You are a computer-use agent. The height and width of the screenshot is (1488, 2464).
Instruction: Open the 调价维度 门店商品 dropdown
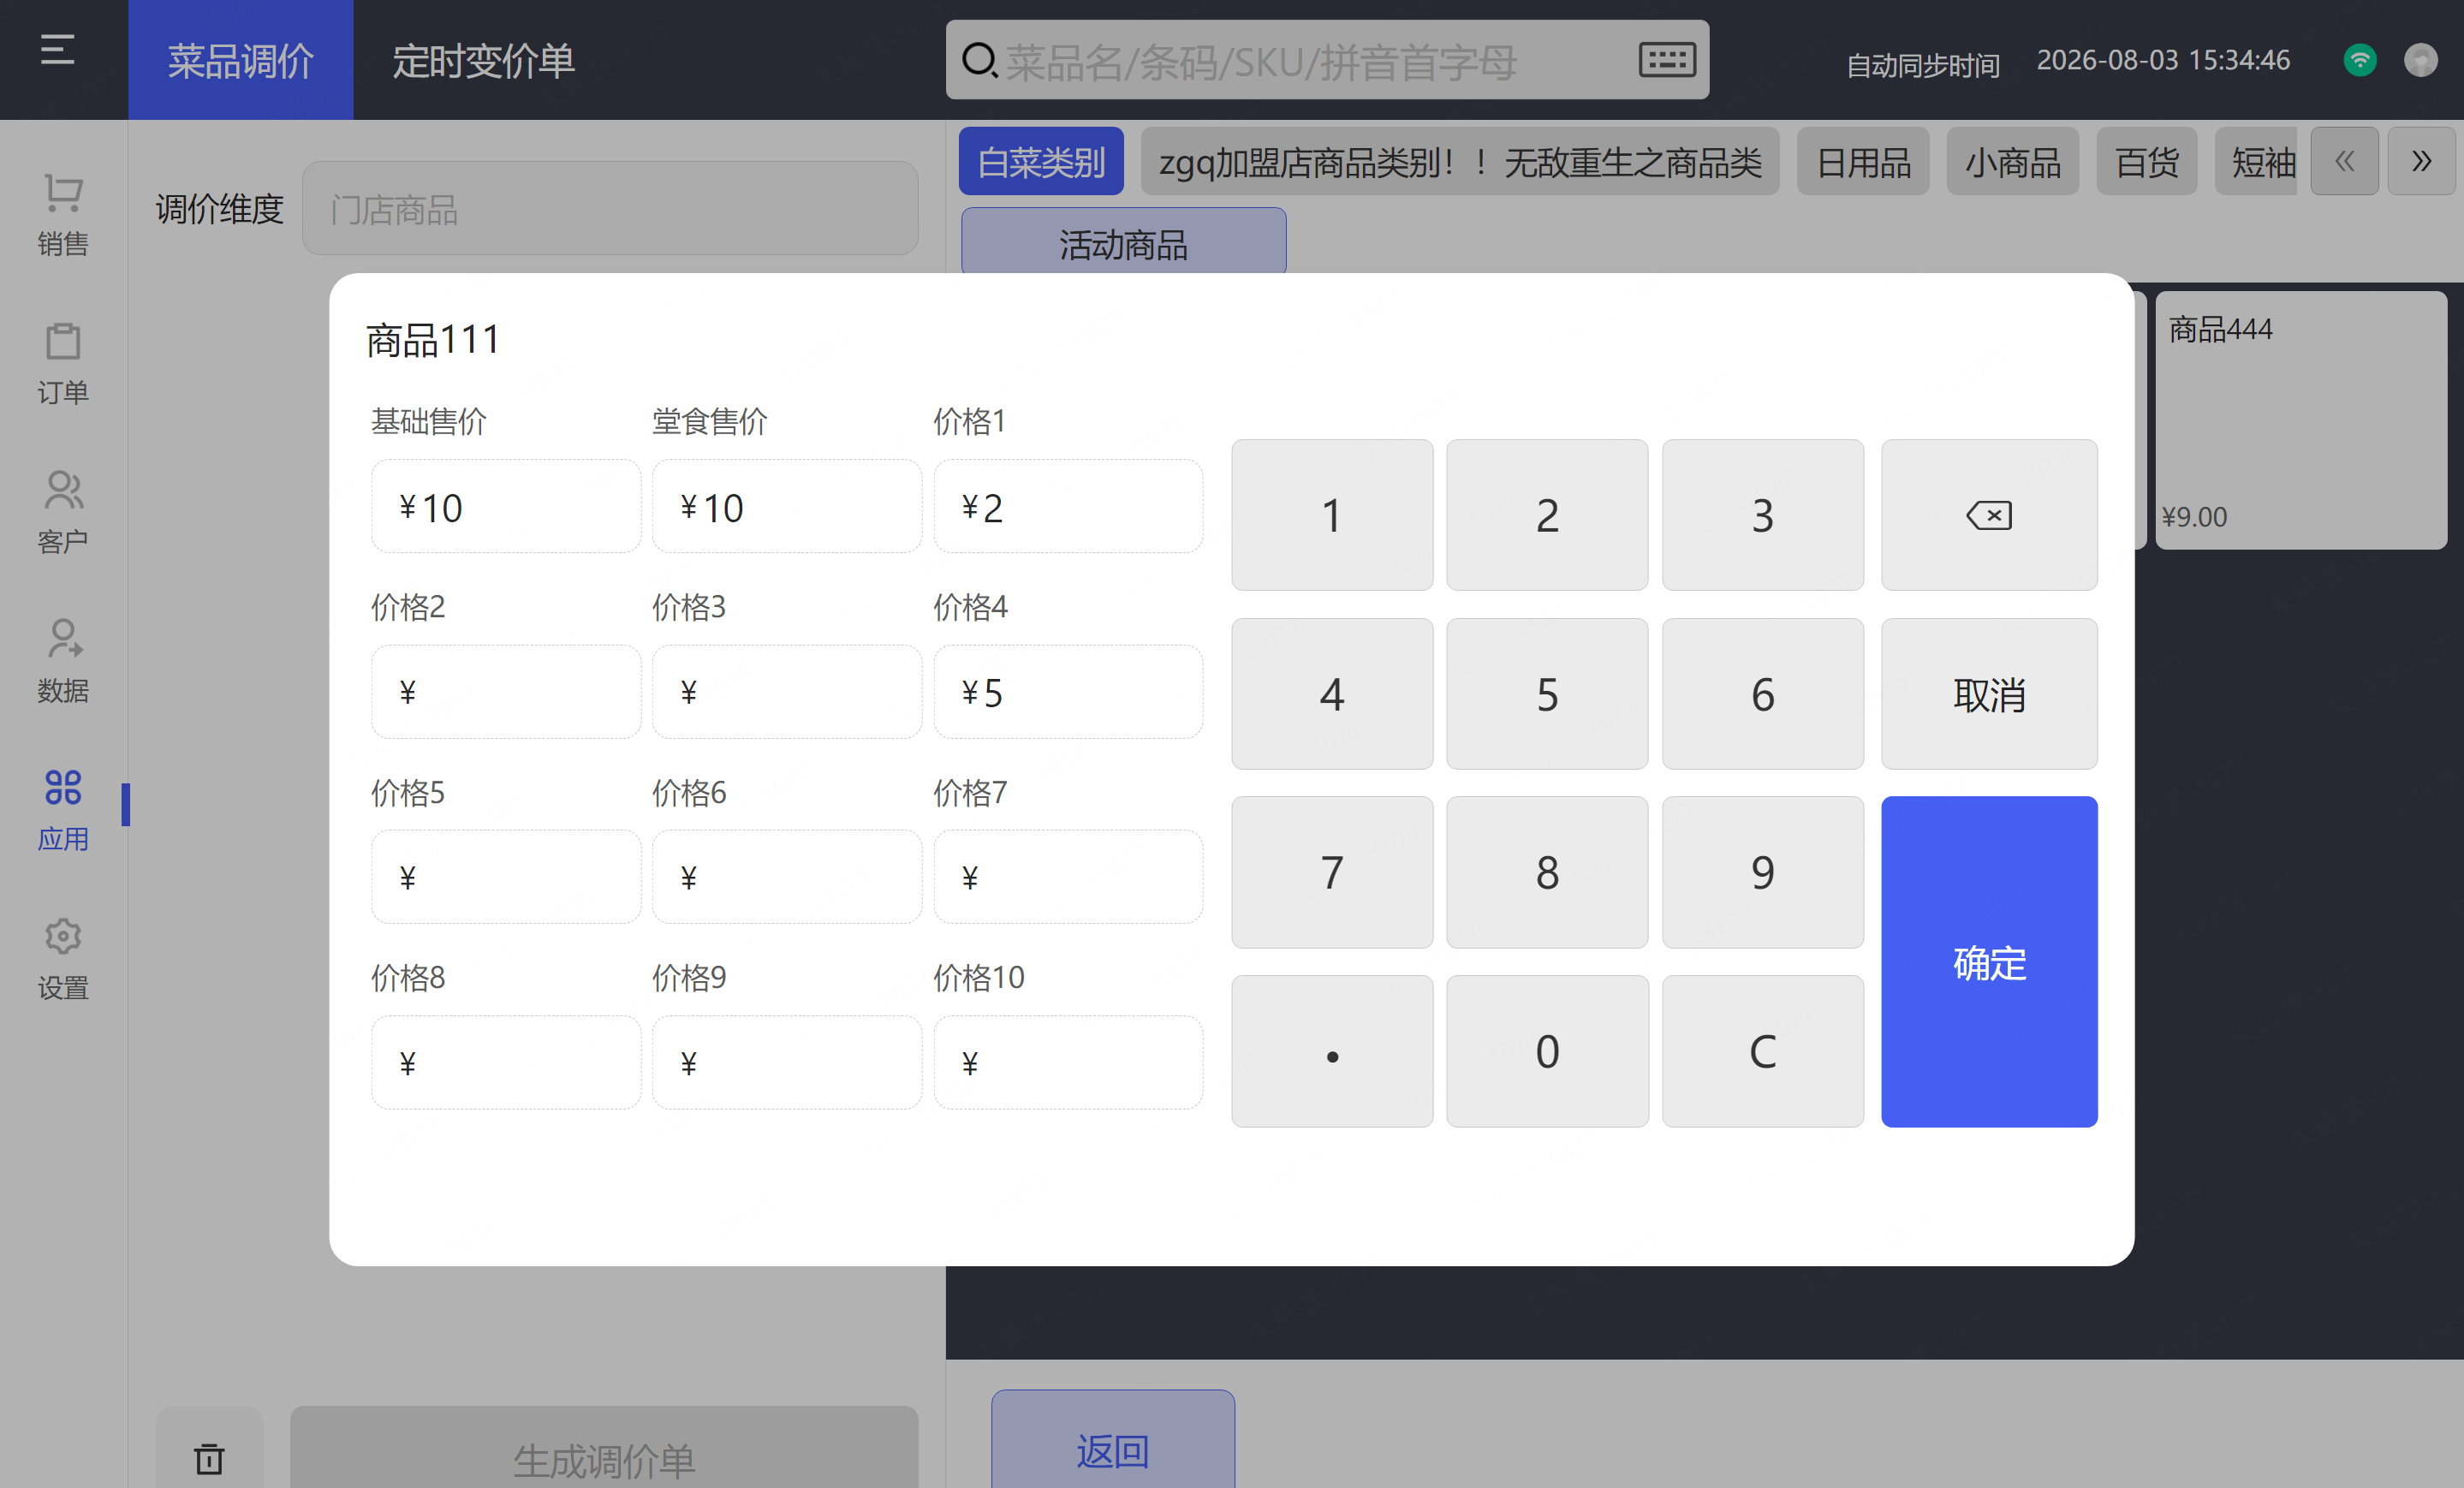click(x=610, y=208)
